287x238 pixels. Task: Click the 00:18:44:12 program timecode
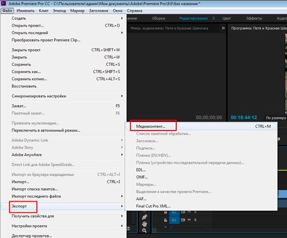pyautogui.click(x=244, y=118)
